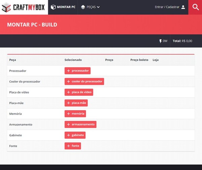Viewport: 202px width, 170px height.
Task: Click plus icon on armazenamento button
Action: [x=69, y=125]
